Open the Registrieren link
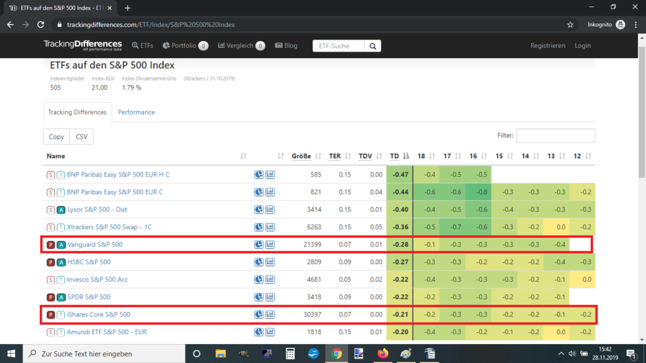Viewport: 646px width, 363px height. pyautogui.click(x=548, y=45)
